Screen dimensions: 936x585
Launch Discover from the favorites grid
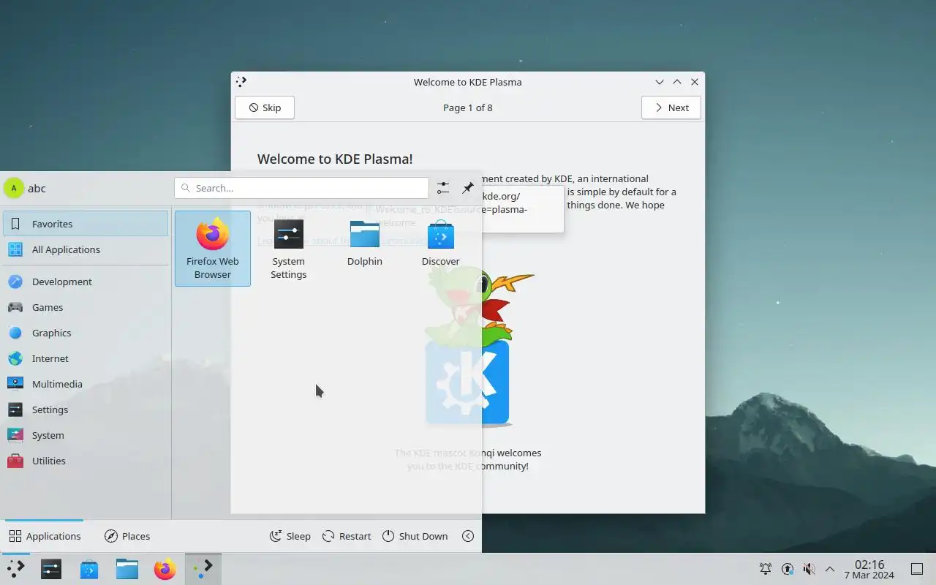click(441, 249)
